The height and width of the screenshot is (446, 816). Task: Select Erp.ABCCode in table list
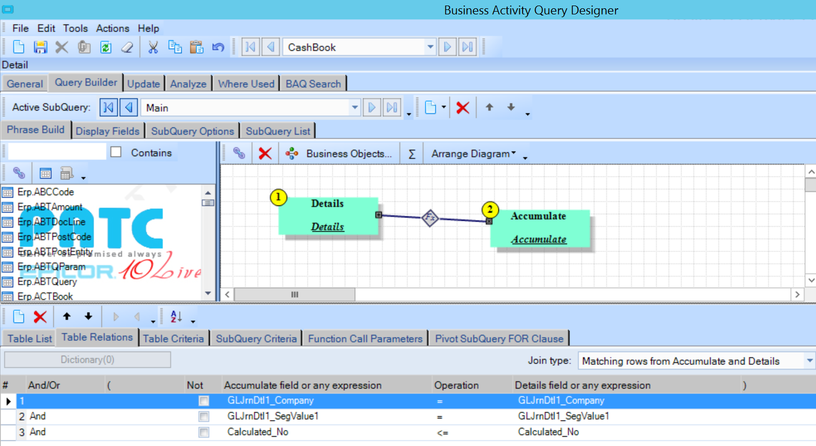[45, 192]
